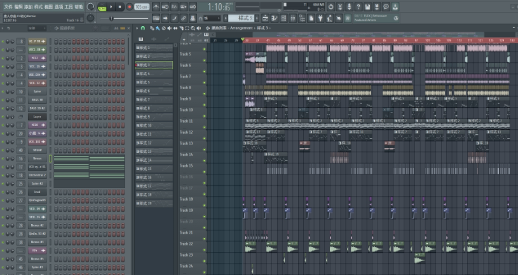Click the master volume knob

[90, 6]
